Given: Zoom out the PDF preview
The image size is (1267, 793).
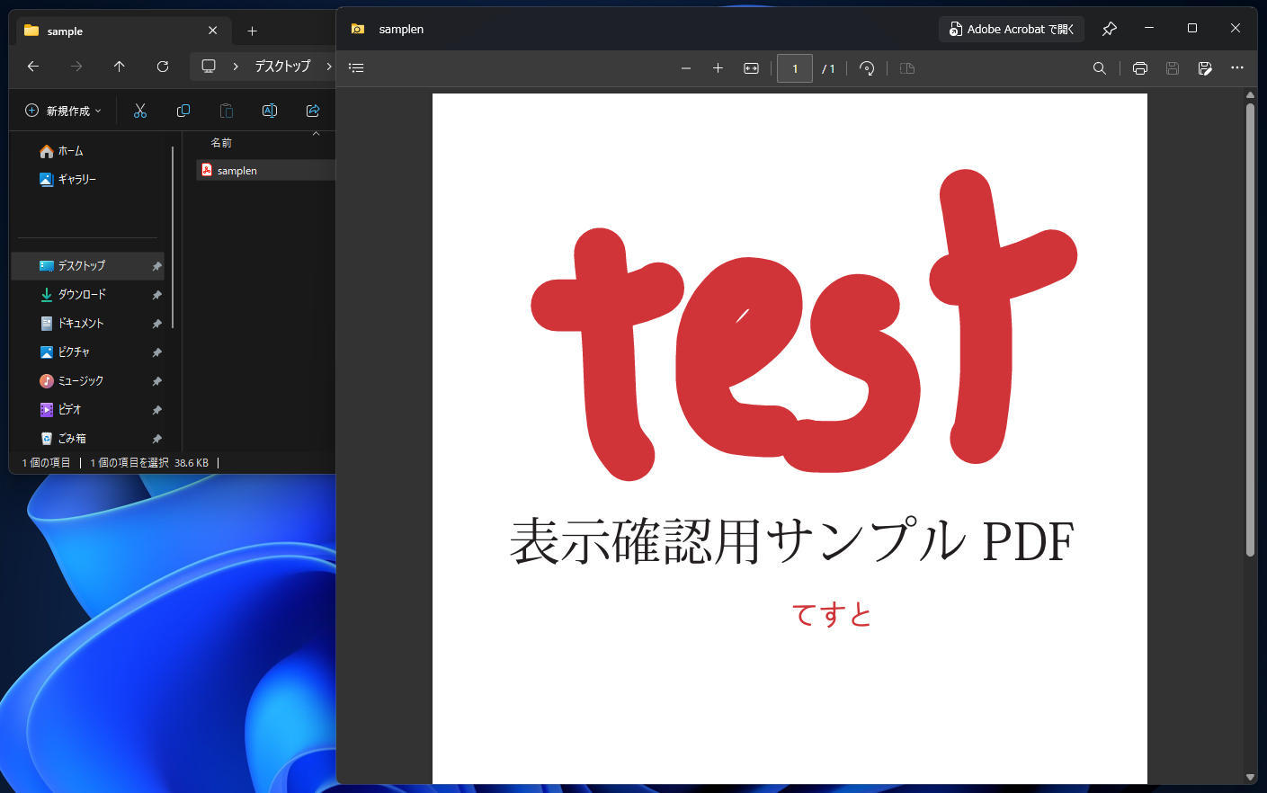Looking at the screenshot, I should [x=686, y=68].
